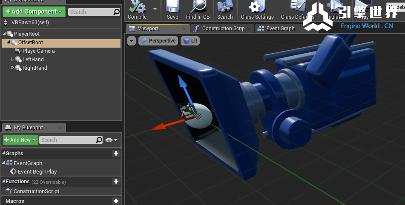The height and width of the screenshot is (205, 405).
Task: Add a new function with plus button
Action: pos(116,182)
